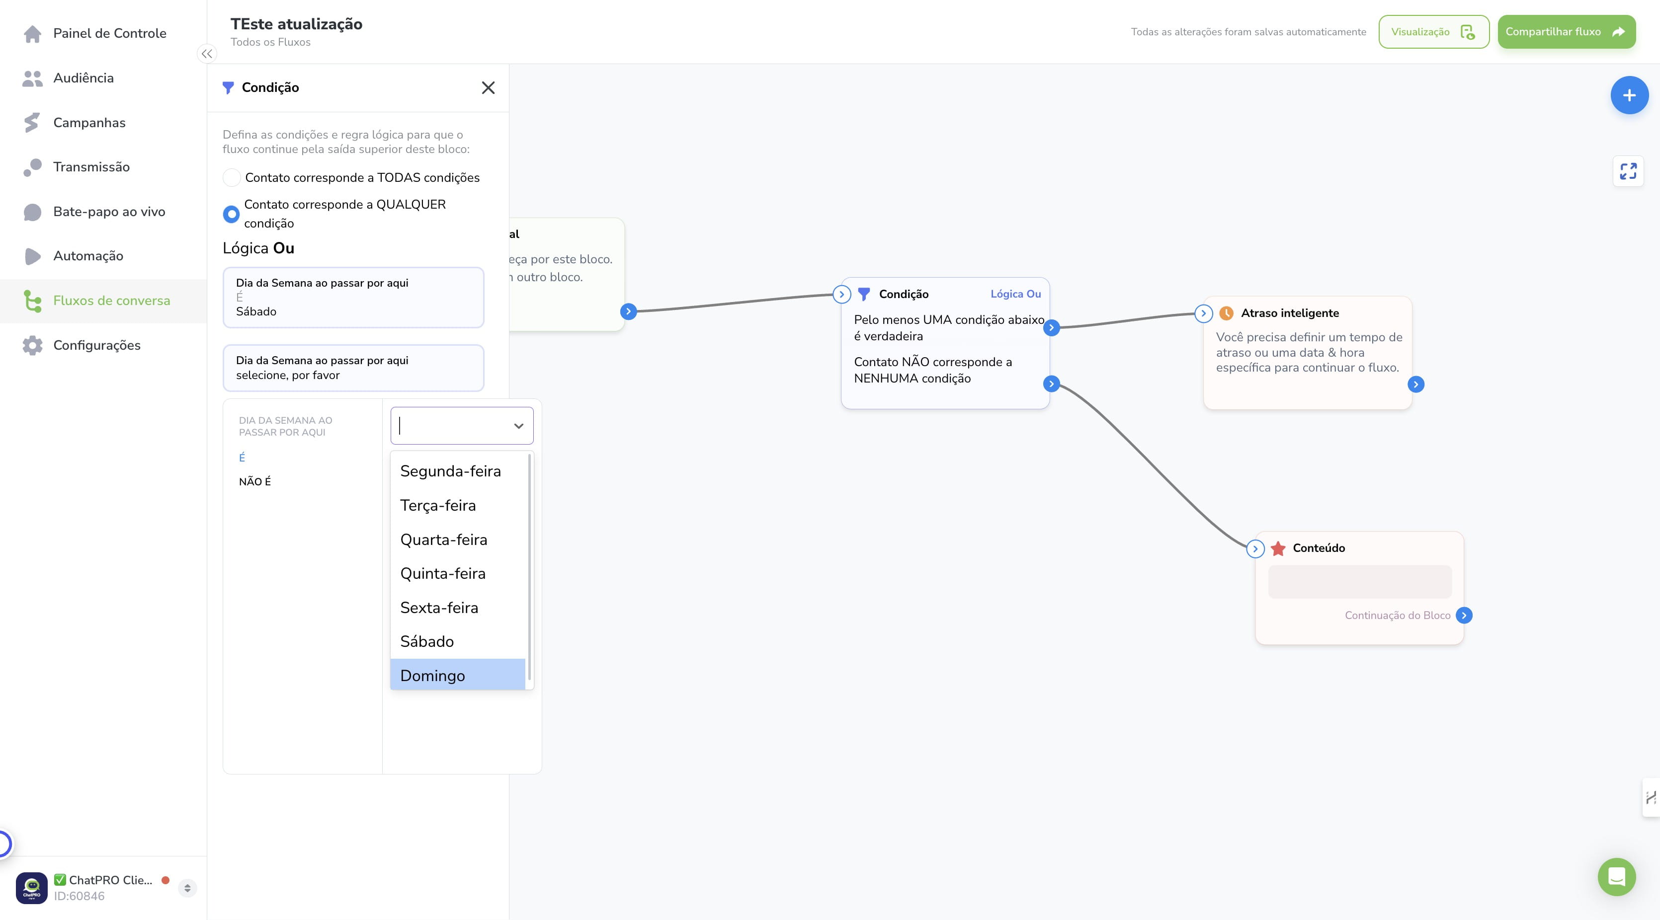Click the Compartilhar fluxo button
Screen dimensions: 1660x920
[x=1567, y=32]
